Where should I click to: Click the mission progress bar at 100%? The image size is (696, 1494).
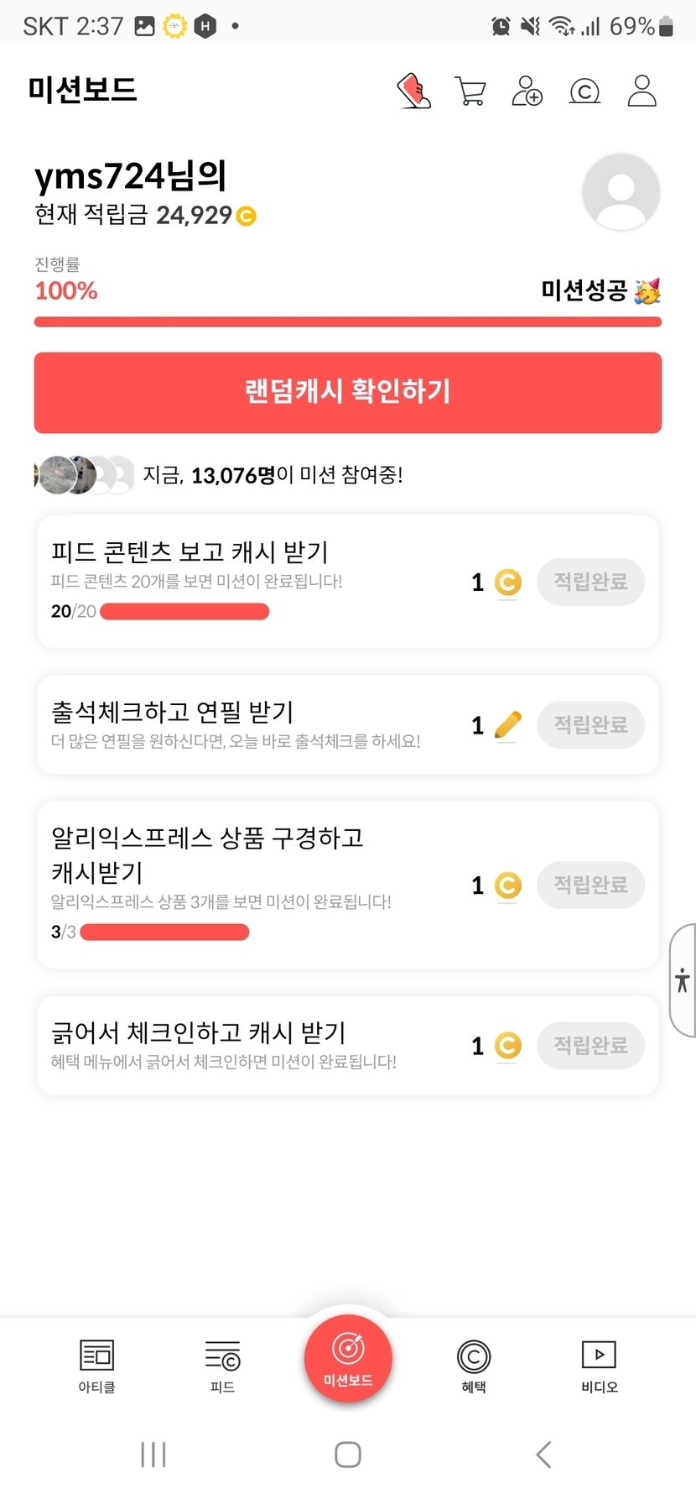(348, 321)
